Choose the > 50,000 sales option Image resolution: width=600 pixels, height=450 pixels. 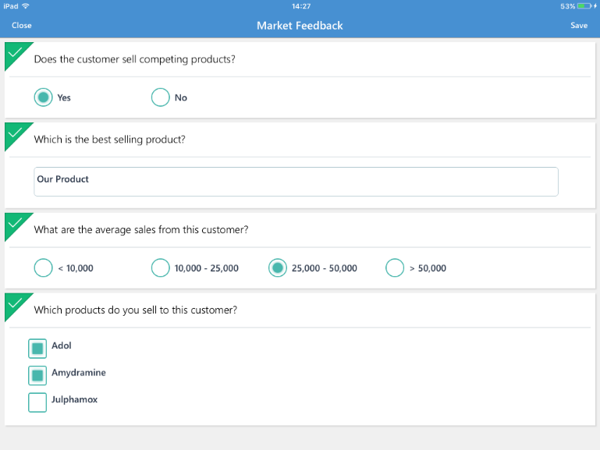click(395, 268)
